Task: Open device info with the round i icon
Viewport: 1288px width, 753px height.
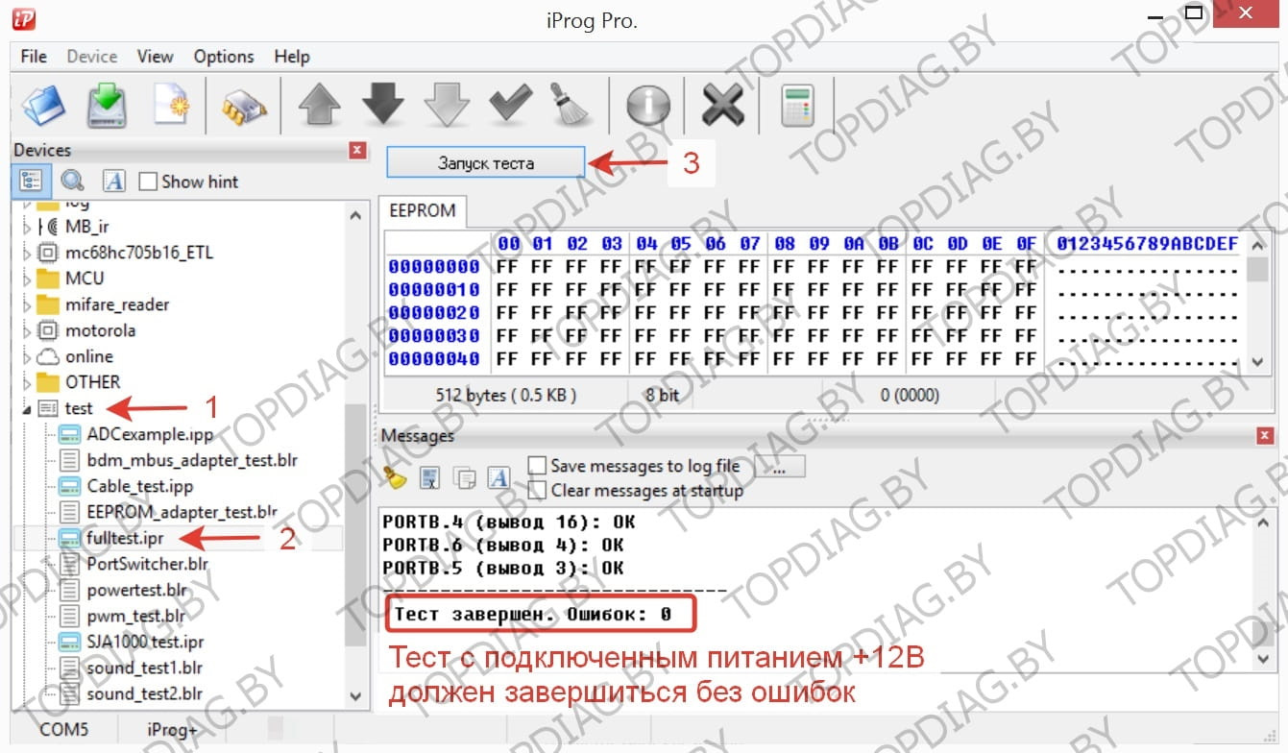Action: 648,106
